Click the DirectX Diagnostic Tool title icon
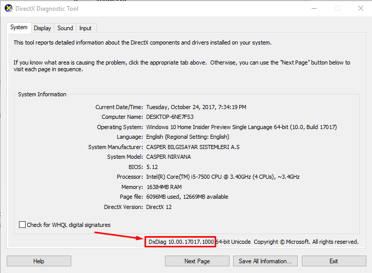 pos(9,8)
